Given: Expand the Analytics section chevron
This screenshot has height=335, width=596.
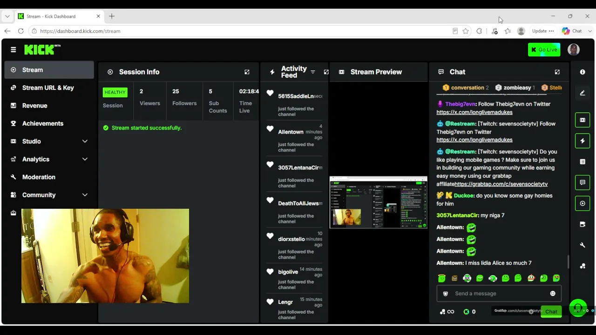Looking at the screenshot, I should 85,159.
